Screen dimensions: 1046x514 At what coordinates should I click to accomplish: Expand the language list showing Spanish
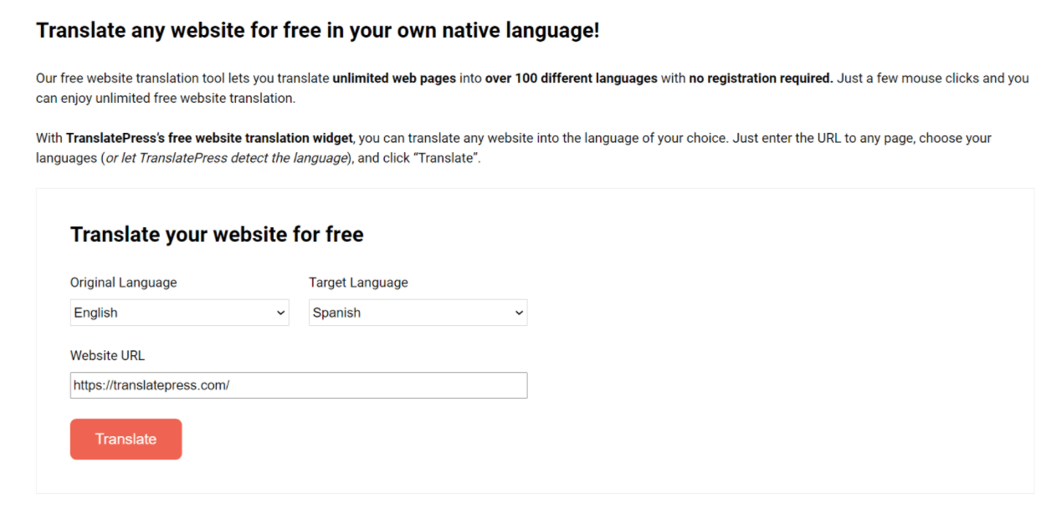tap(418, 312)
